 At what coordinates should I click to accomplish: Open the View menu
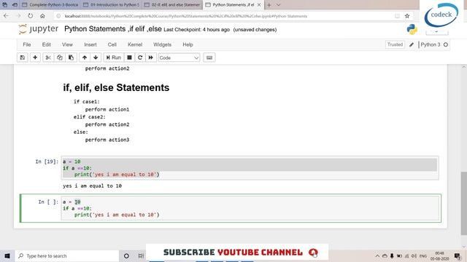click(67, 44)
